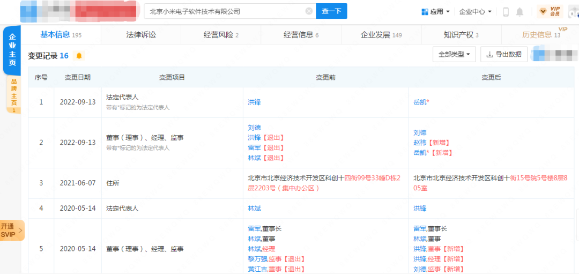Click the mobile phone icon
This screenshot has height=275, width=579.
pyautogui.click(x=506, y=12)
